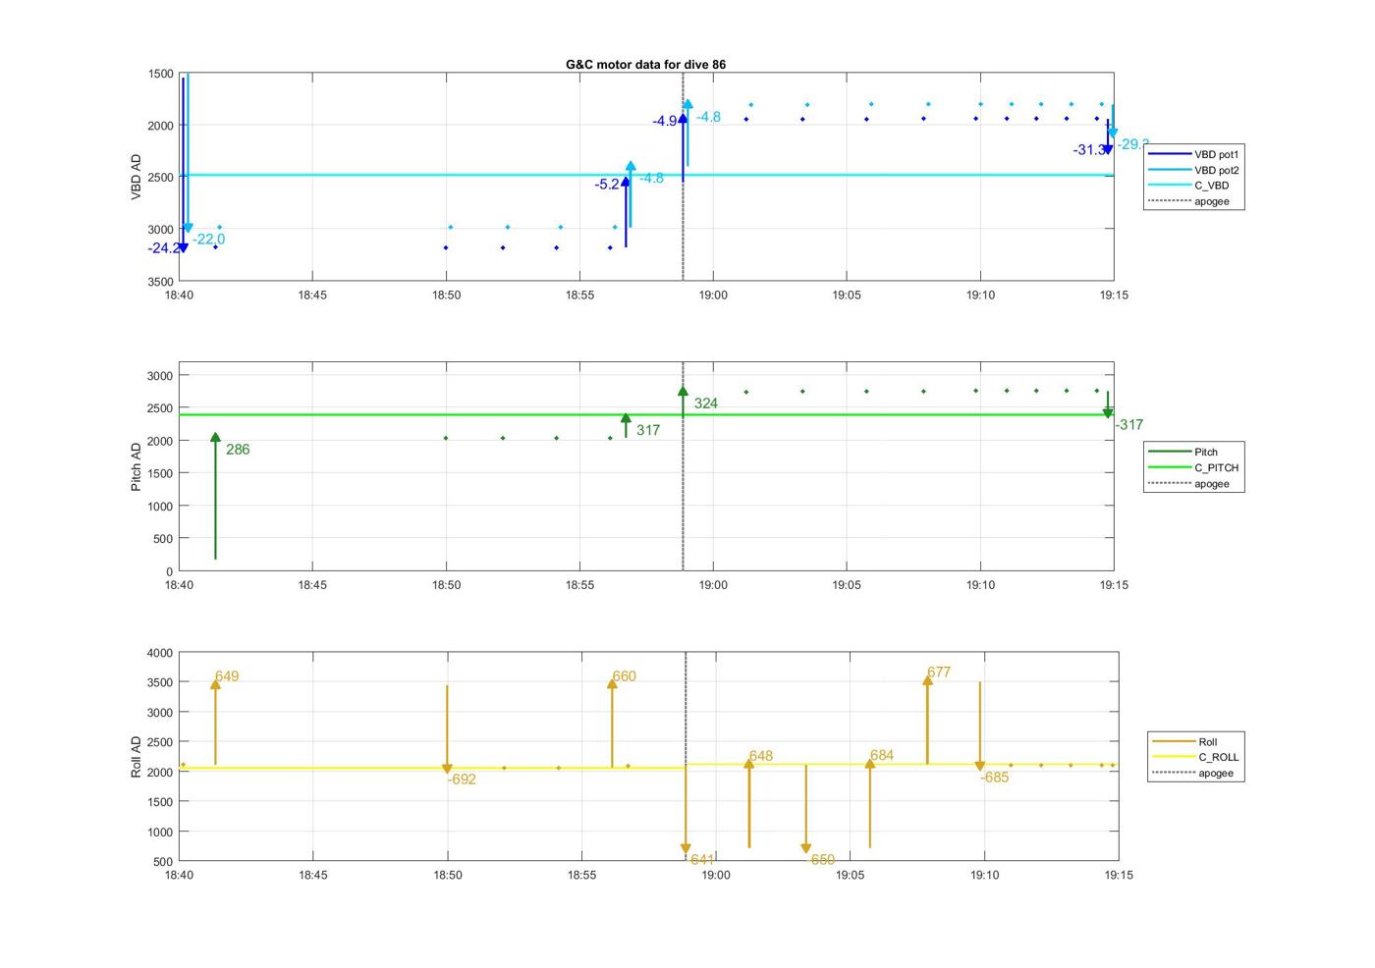This screenshot has width=1375, height=968.
Task: Click the "VBD AD" y-axis label
Action: point(137,178)
